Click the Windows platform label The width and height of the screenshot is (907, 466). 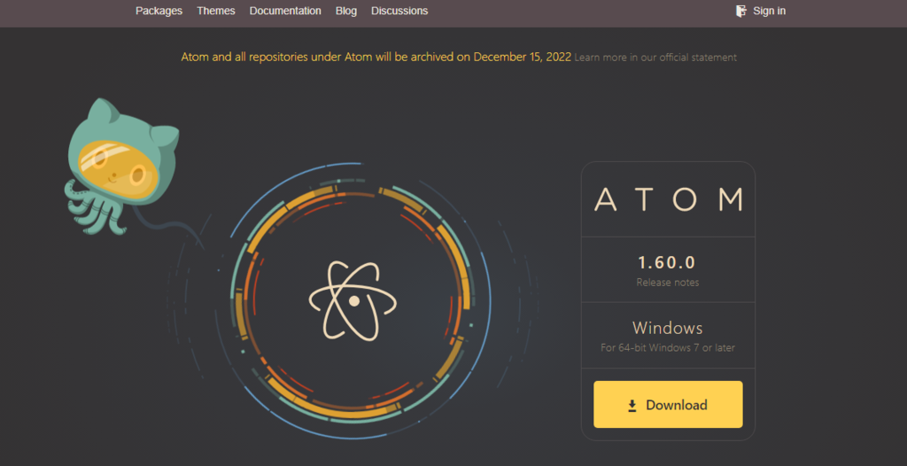(x=668, y=328)
